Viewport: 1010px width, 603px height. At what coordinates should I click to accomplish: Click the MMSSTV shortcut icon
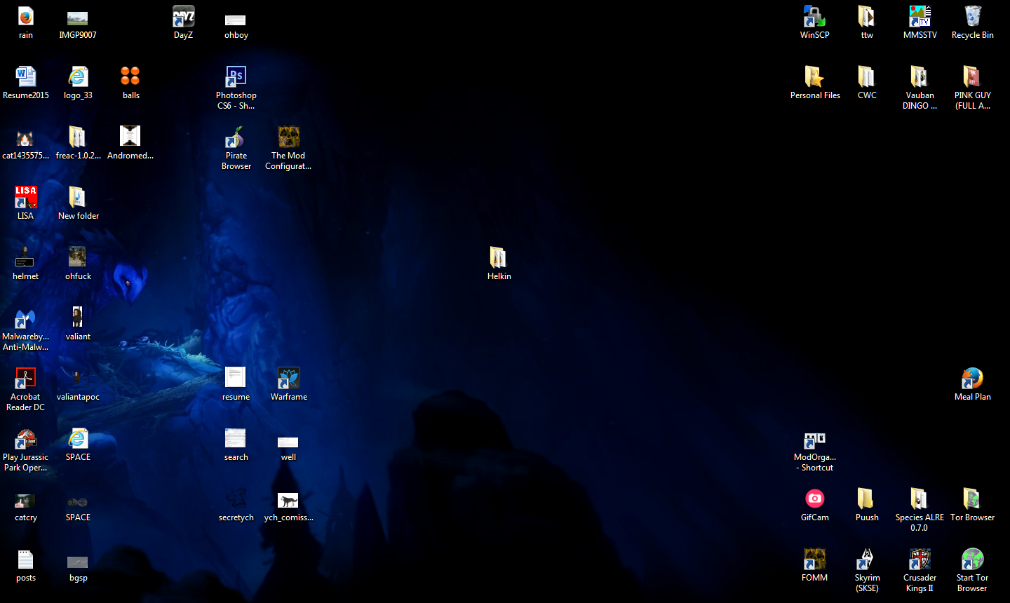click(x=920, y=16)
